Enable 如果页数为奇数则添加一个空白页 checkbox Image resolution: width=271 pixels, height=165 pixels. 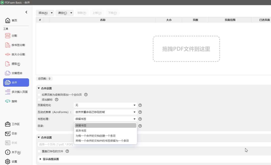pyautogui.click(x=39, y=95)
